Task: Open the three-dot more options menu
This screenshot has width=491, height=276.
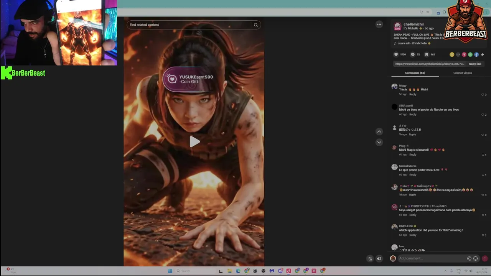Action: (x=379, y=25)
